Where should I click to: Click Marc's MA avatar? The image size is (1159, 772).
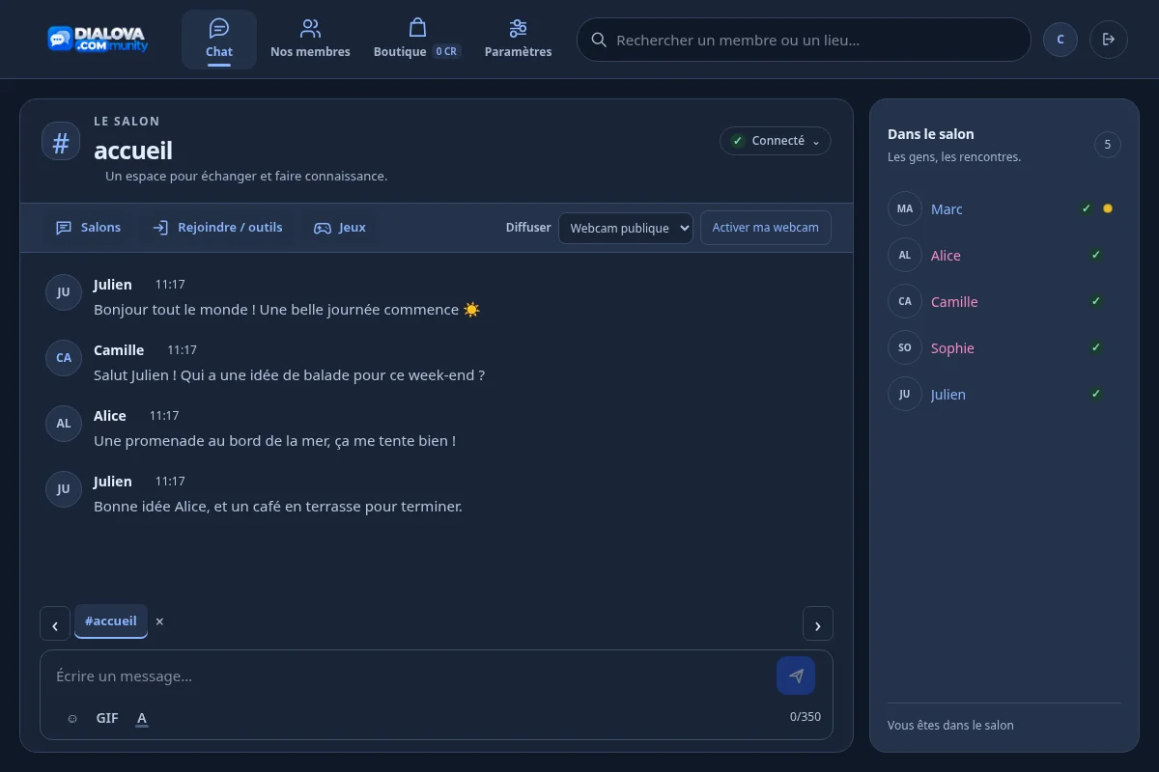point(905,208)
